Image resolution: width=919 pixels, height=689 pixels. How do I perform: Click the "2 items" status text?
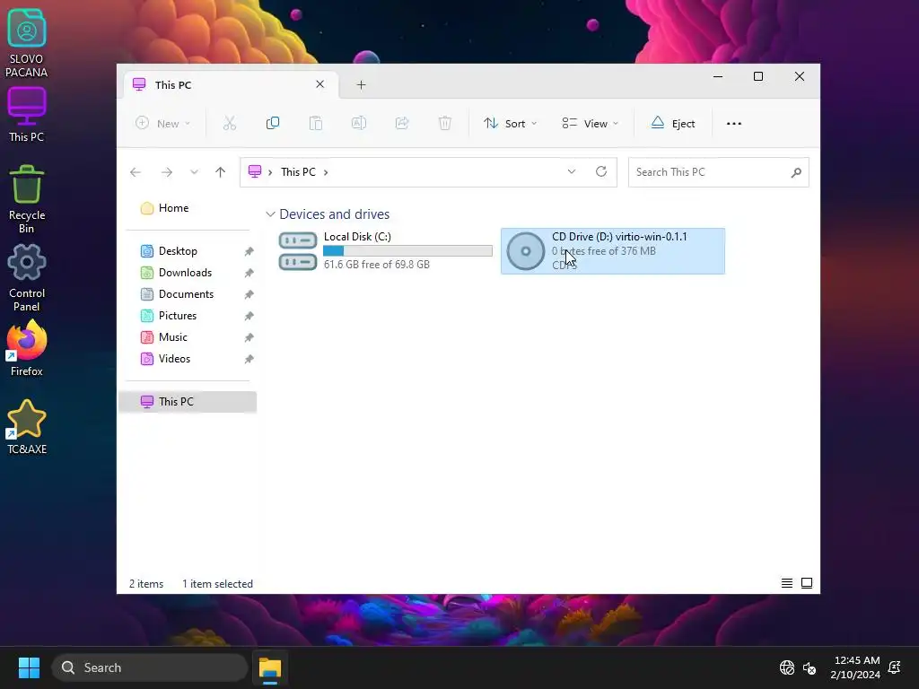tap(146, 583)
